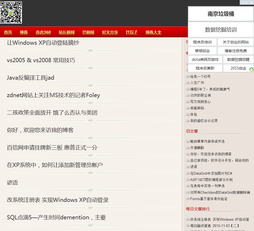The height and width of the screenshot is (231, 254).
Task: Open sidebar link 在DataGrid中添加图片列C#
Action: click(x=211, y=174)
